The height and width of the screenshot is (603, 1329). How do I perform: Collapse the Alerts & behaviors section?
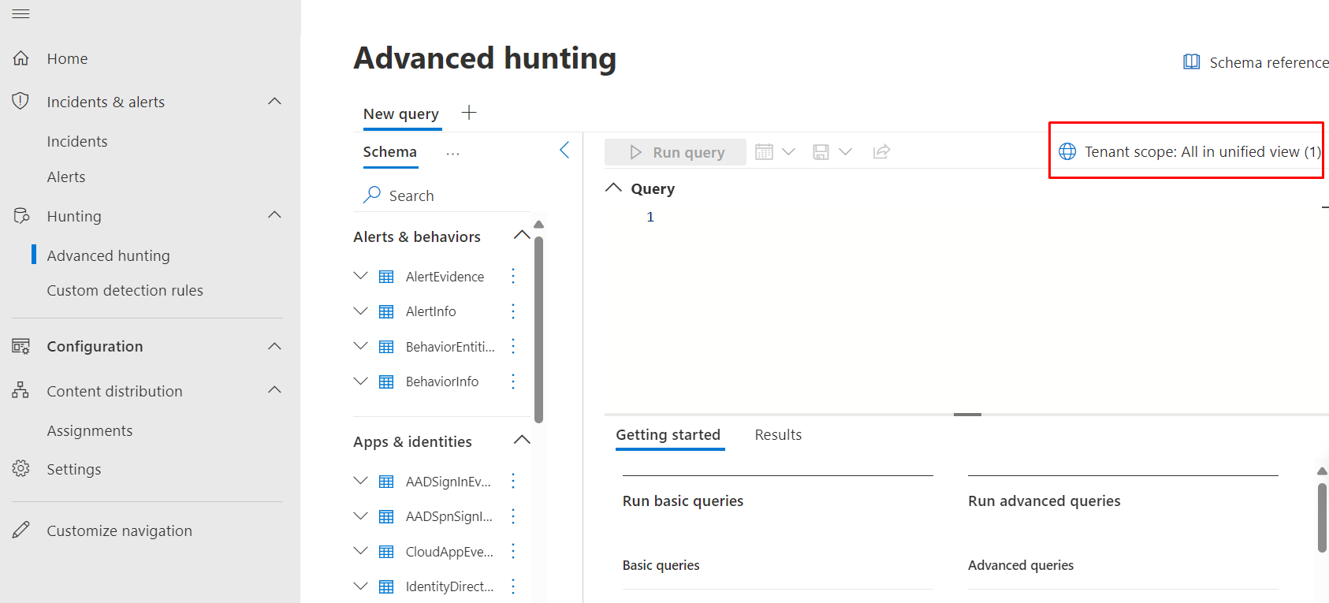point(522,236)
